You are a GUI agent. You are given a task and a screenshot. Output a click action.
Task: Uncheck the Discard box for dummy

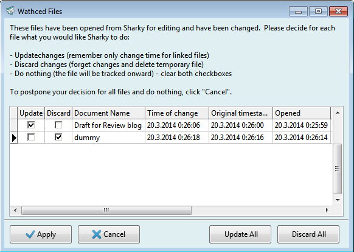pos(58,137)
